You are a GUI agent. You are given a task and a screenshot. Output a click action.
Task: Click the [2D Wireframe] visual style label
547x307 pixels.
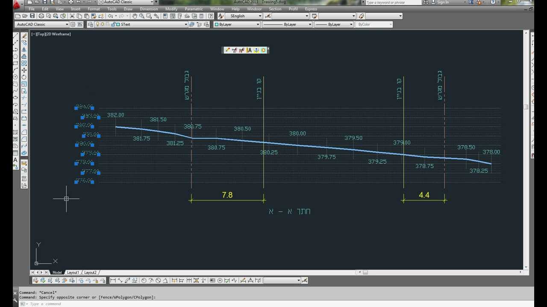[59, 34]
